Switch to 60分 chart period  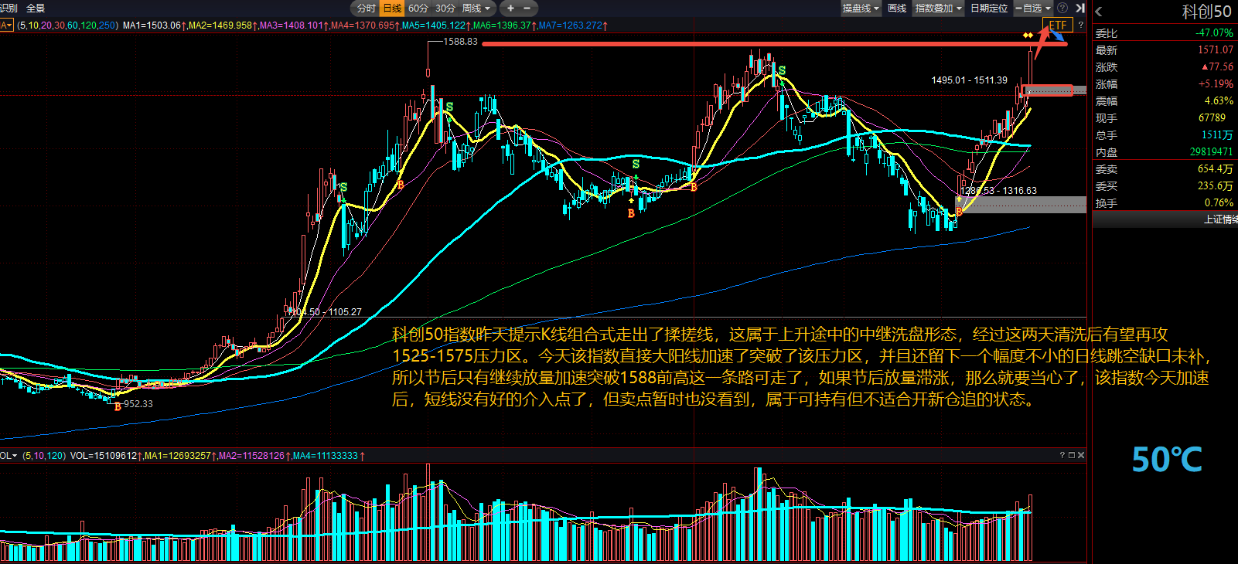pyautogui.click(x=418, y=8)
